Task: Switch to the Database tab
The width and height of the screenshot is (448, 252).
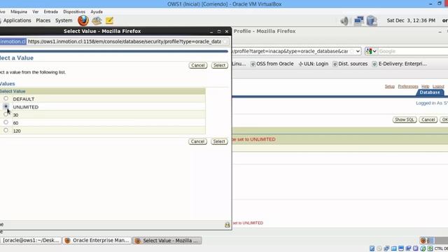Action: 430,92
